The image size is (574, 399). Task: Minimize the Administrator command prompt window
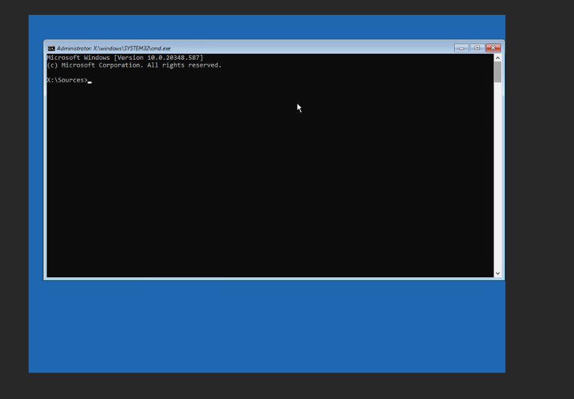click(461, 48)
